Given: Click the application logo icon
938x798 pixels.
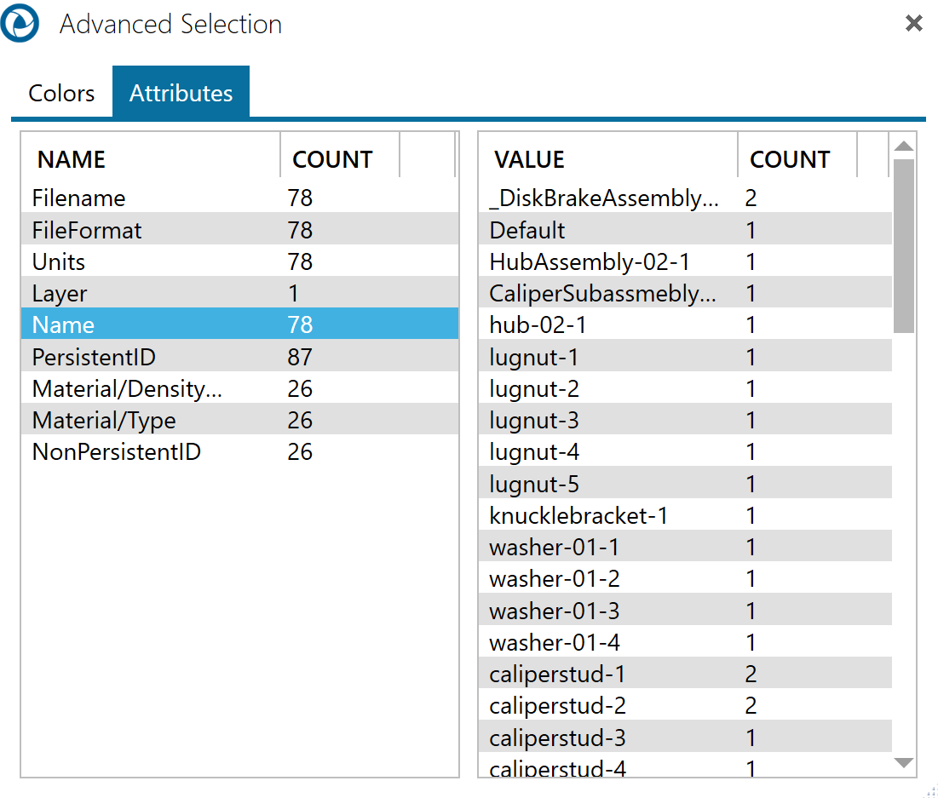Looking at the screenshot, I should pos(20,24).
